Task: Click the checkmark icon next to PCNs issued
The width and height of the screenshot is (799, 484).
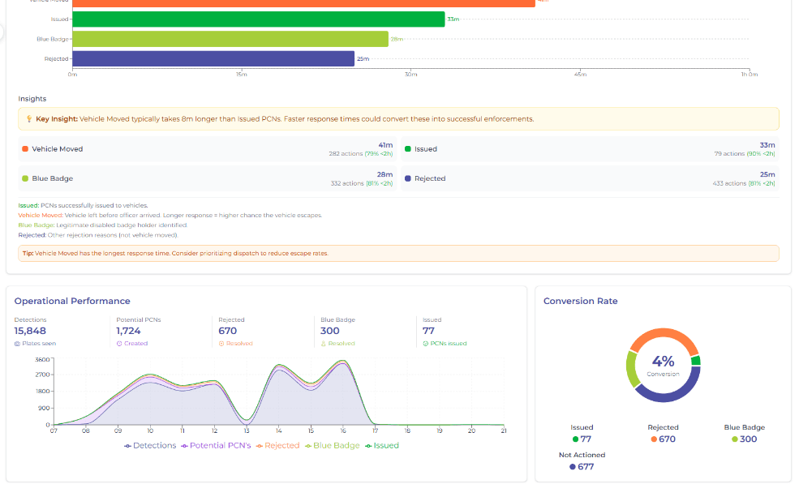Action: [x=426, y=344]
